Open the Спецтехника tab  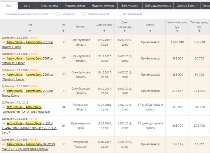coord(49,5)
